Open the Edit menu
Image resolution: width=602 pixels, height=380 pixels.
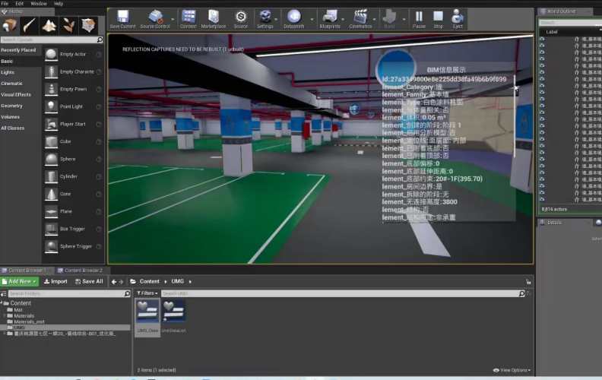(19, 4)
